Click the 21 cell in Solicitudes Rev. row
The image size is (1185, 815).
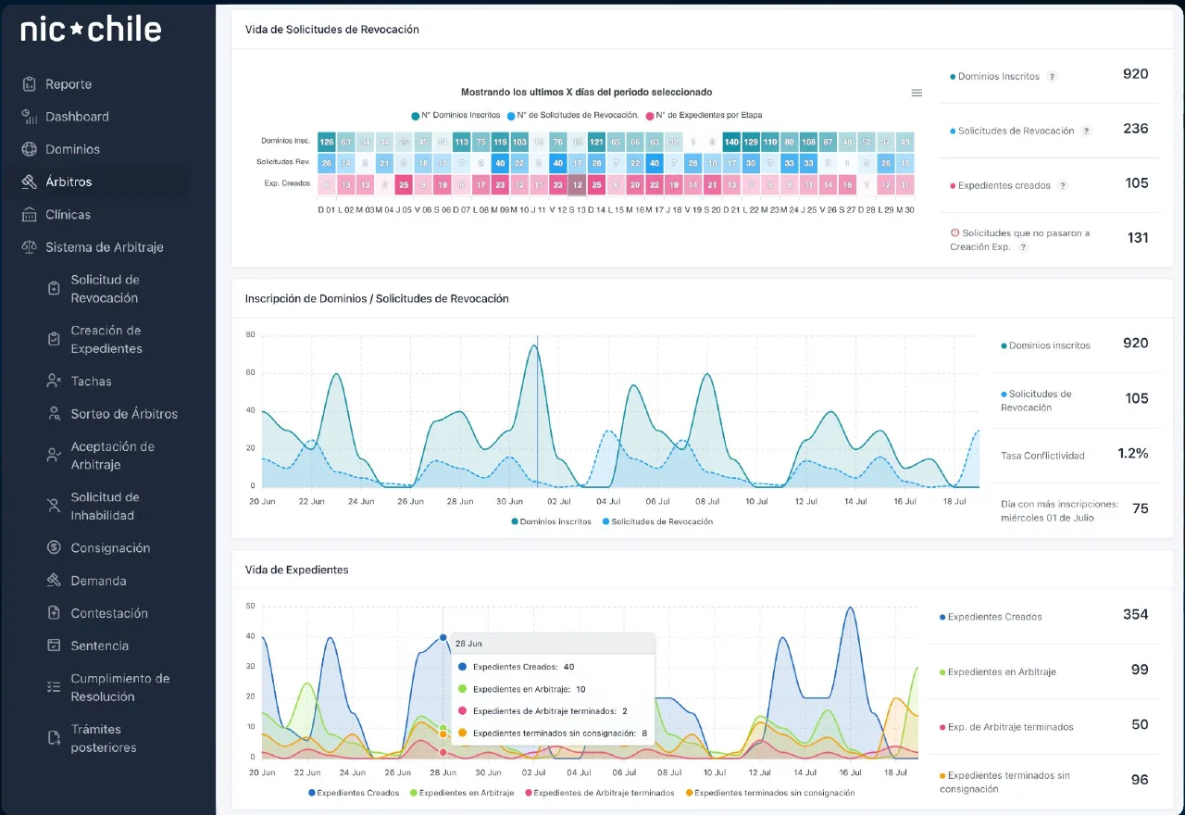coord(383,162)
